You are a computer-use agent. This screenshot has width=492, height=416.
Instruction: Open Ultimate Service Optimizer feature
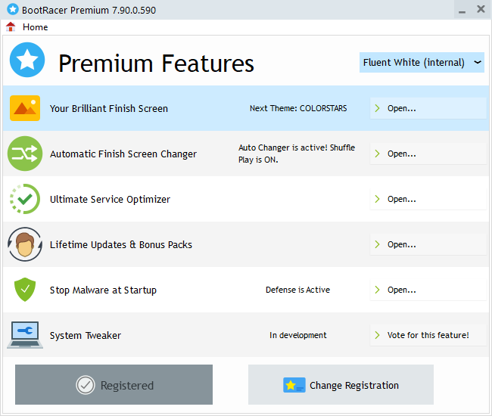click(428, 199)
